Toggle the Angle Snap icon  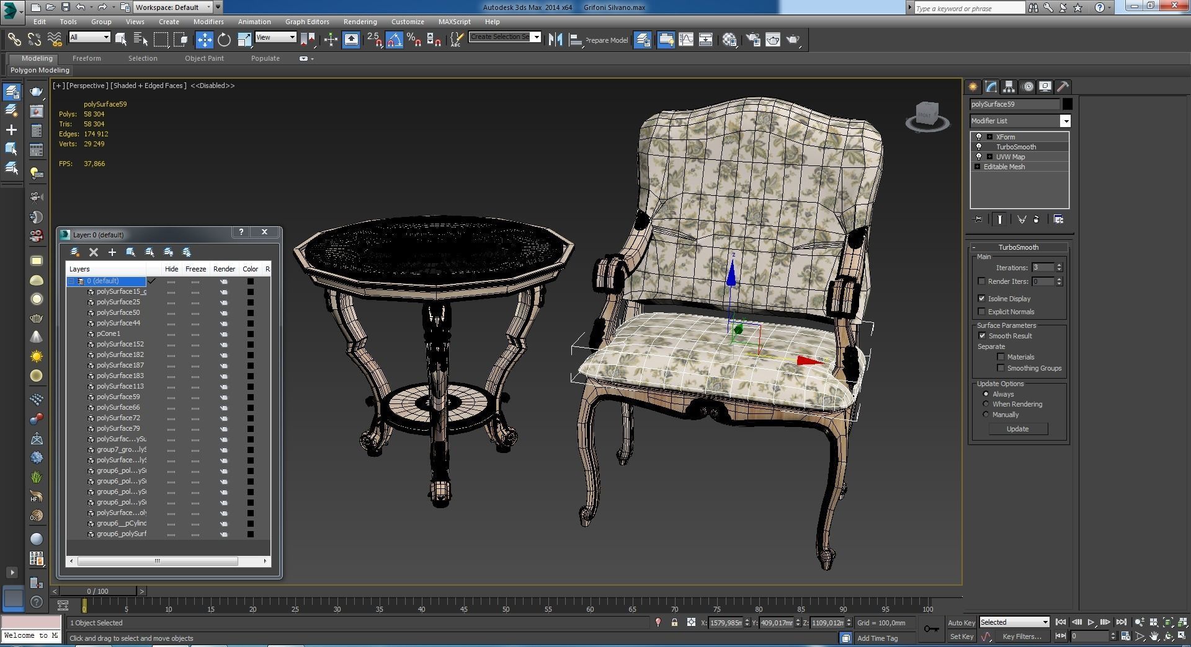[x=395, y=40]
